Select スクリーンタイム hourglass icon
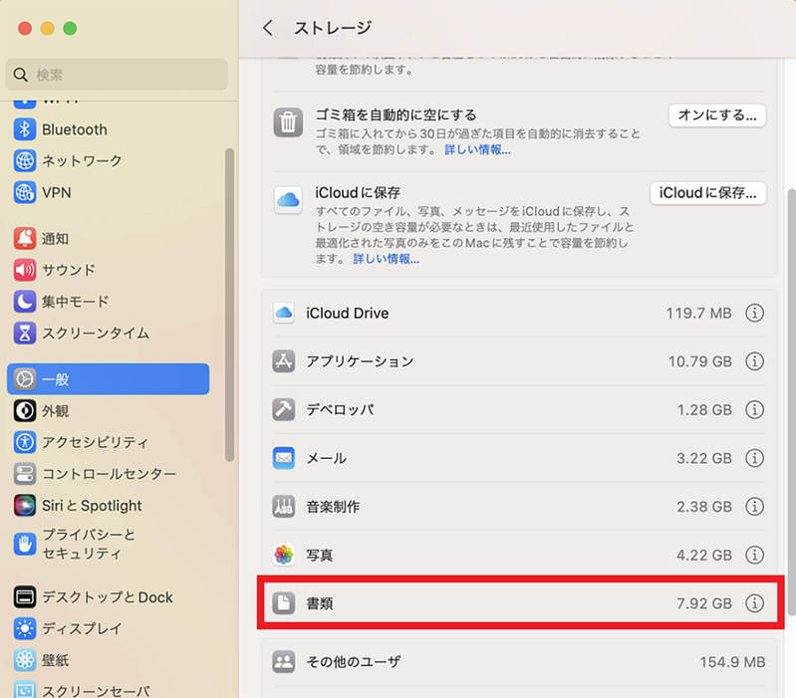This screenshot has height=698, width=796. tap(24, 333)
